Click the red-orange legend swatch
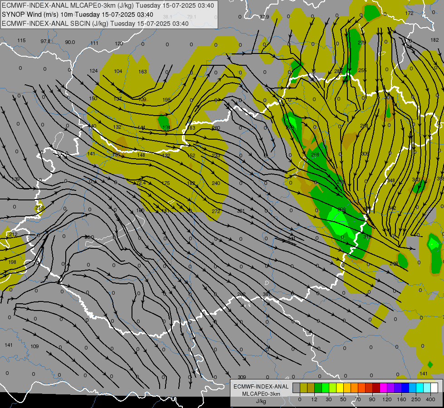Screen dimensions: 444x408 (x=362, y=388)
